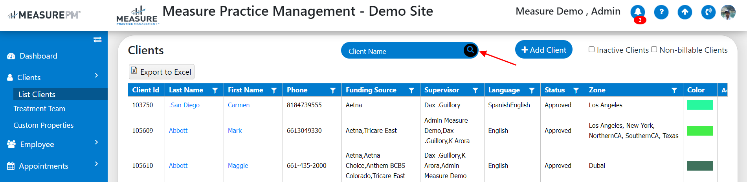Filter the Funding Source column
The height and width of the screenshot is (182, 747).
pos(411,90)
